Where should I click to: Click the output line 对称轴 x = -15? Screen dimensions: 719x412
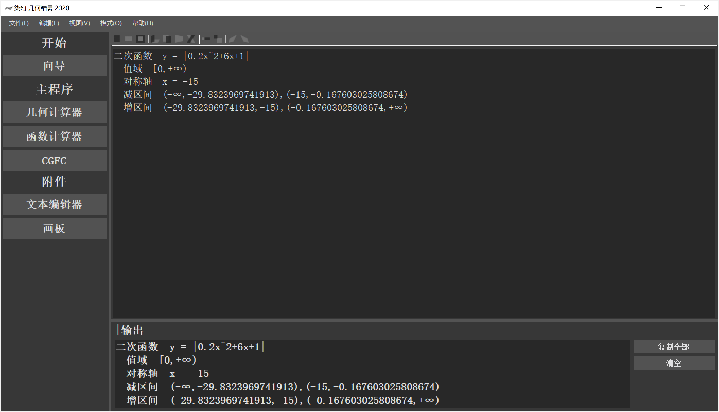(167, 374)
